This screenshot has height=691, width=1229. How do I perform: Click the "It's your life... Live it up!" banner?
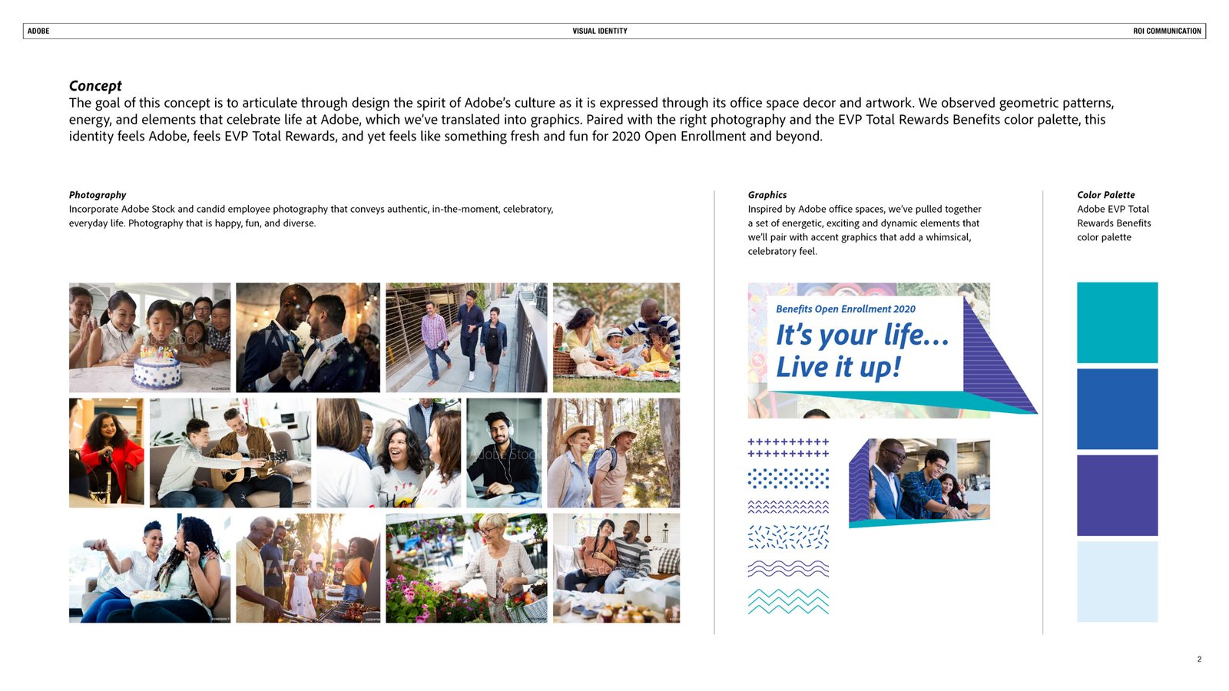863,350
